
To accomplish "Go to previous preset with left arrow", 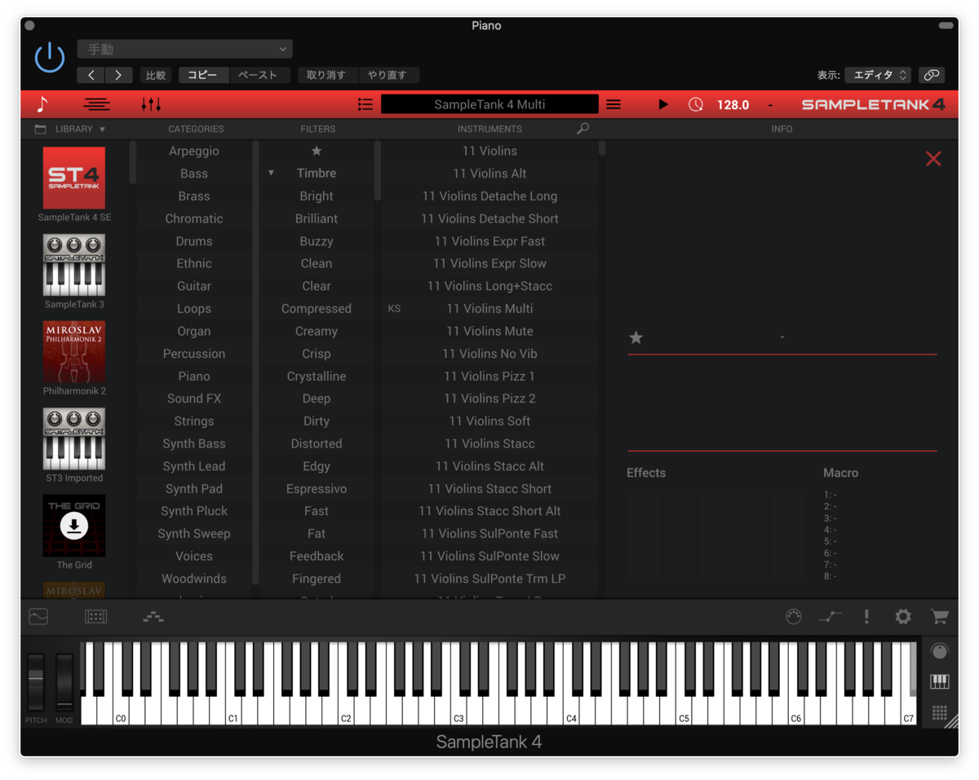I will click(91, 75).
